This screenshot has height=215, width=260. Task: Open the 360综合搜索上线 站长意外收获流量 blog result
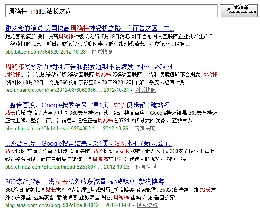(x=85, y=182)
